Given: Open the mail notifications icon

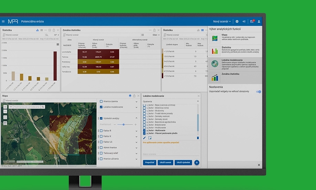Looking at the screenshot, I should point(252,21).
